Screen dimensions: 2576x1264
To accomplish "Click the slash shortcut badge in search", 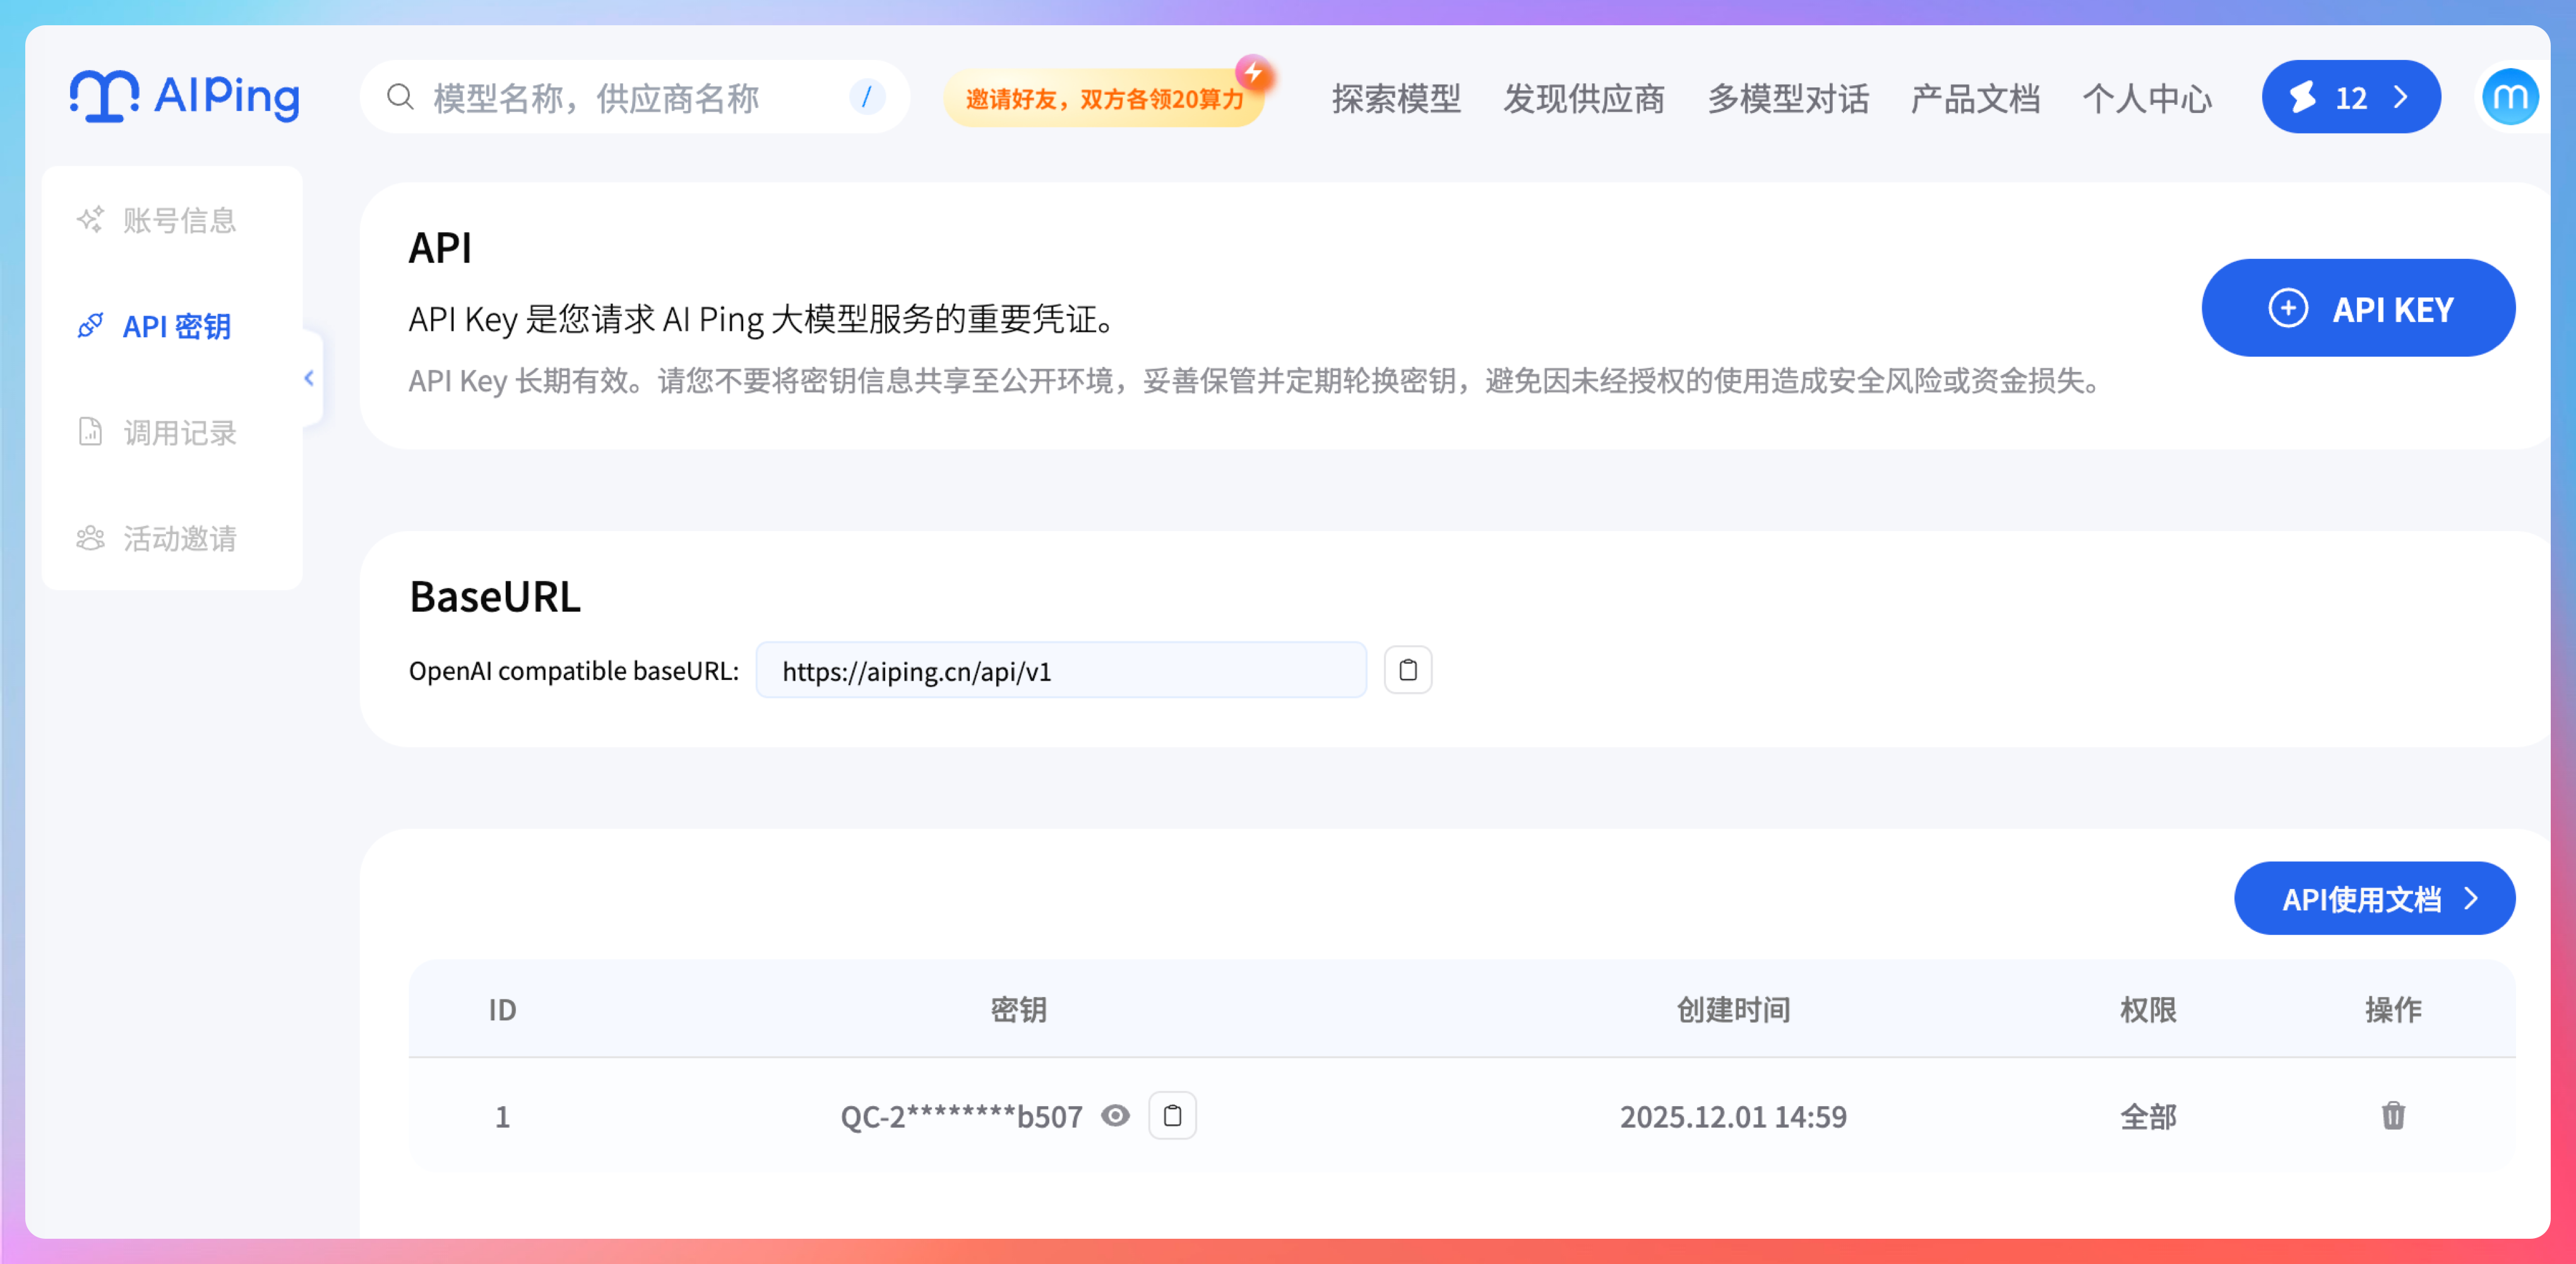I will (866, 97).
